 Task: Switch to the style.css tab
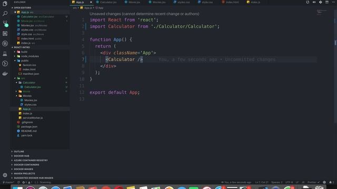(205, 2)
